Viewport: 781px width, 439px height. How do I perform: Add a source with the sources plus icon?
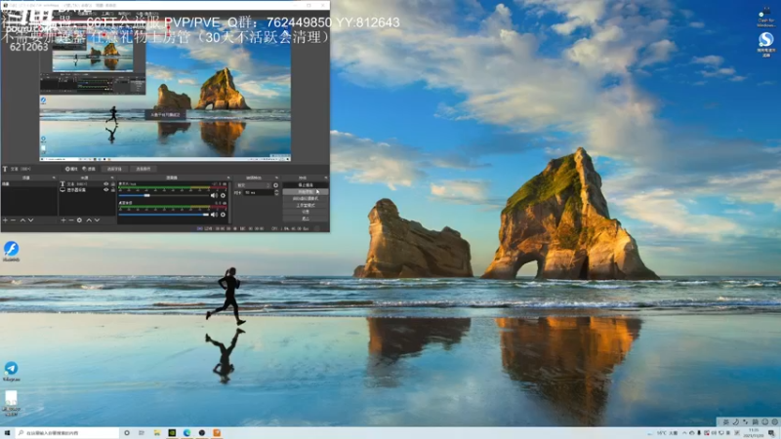63,220
